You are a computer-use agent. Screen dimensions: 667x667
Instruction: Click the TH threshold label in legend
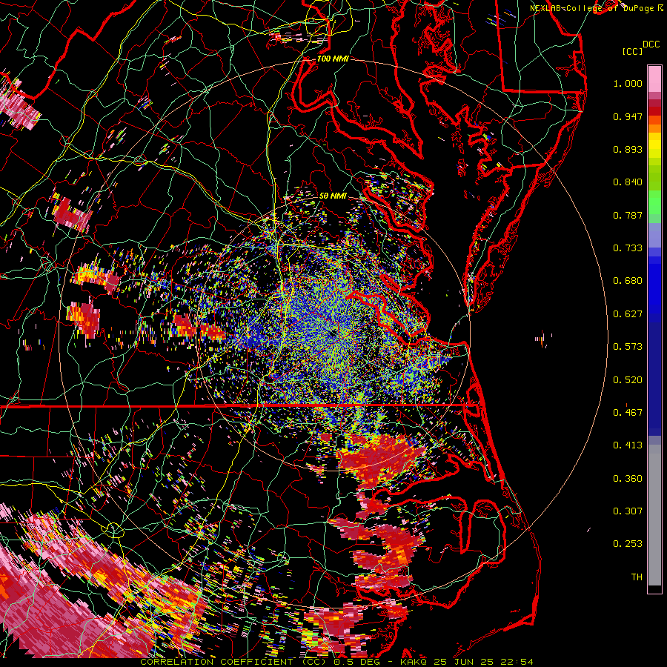point(637,577)
